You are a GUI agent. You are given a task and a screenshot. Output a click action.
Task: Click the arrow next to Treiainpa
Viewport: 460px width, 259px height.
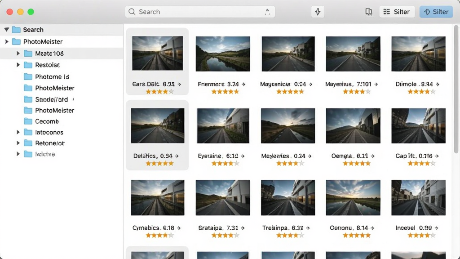(x=308, y=228)
